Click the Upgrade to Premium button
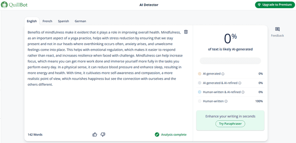Image resolution: width=296 pixels, height=143 pixels. coord(275,5)
